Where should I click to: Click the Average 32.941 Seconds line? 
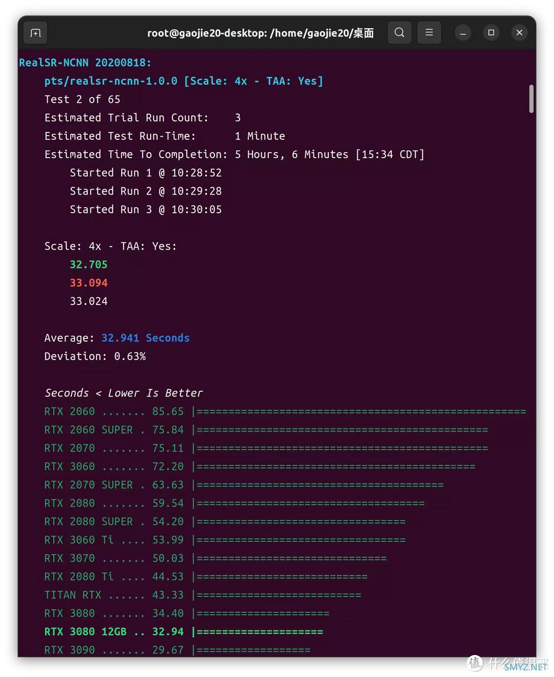117,338
